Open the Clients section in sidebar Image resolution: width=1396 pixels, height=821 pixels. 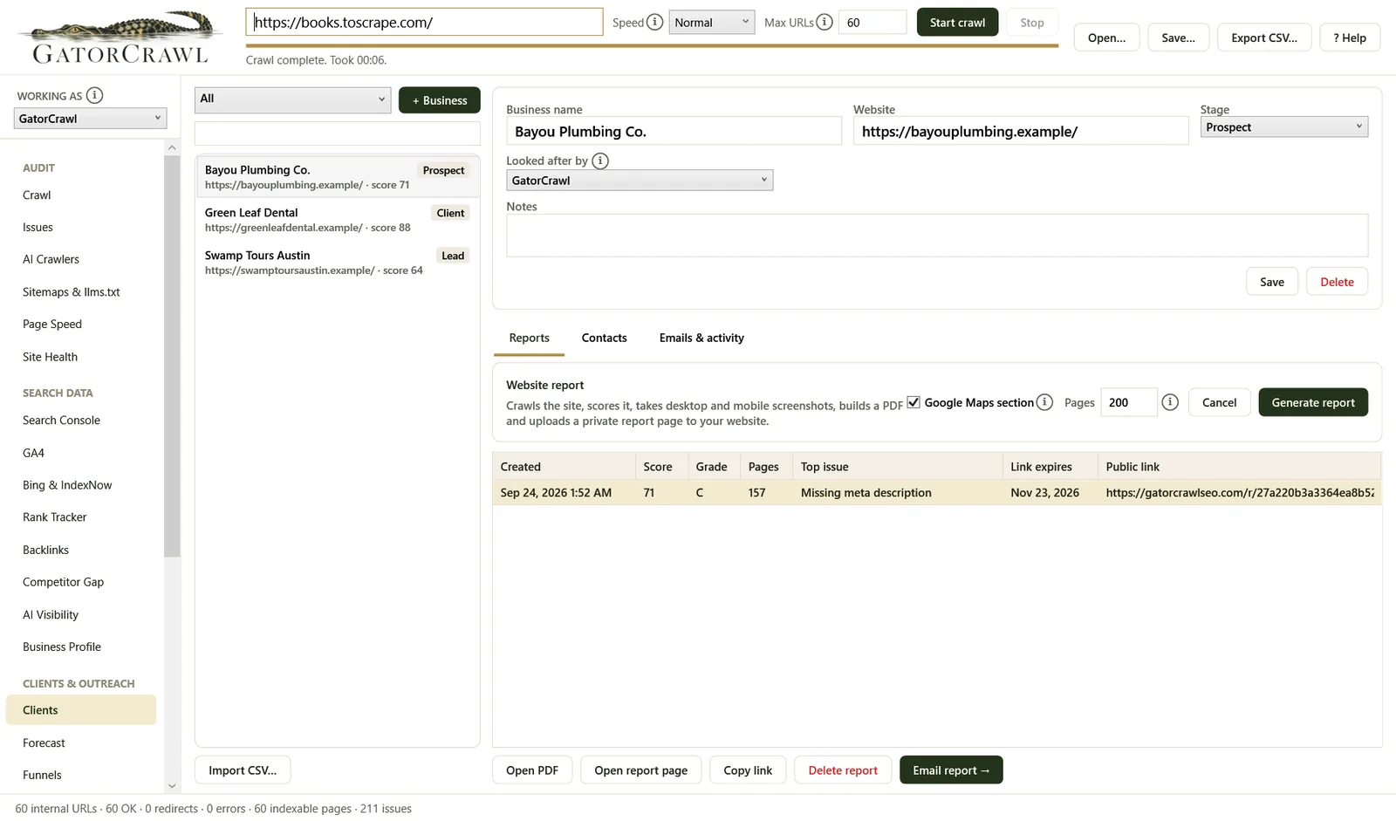tap(81, 710)
